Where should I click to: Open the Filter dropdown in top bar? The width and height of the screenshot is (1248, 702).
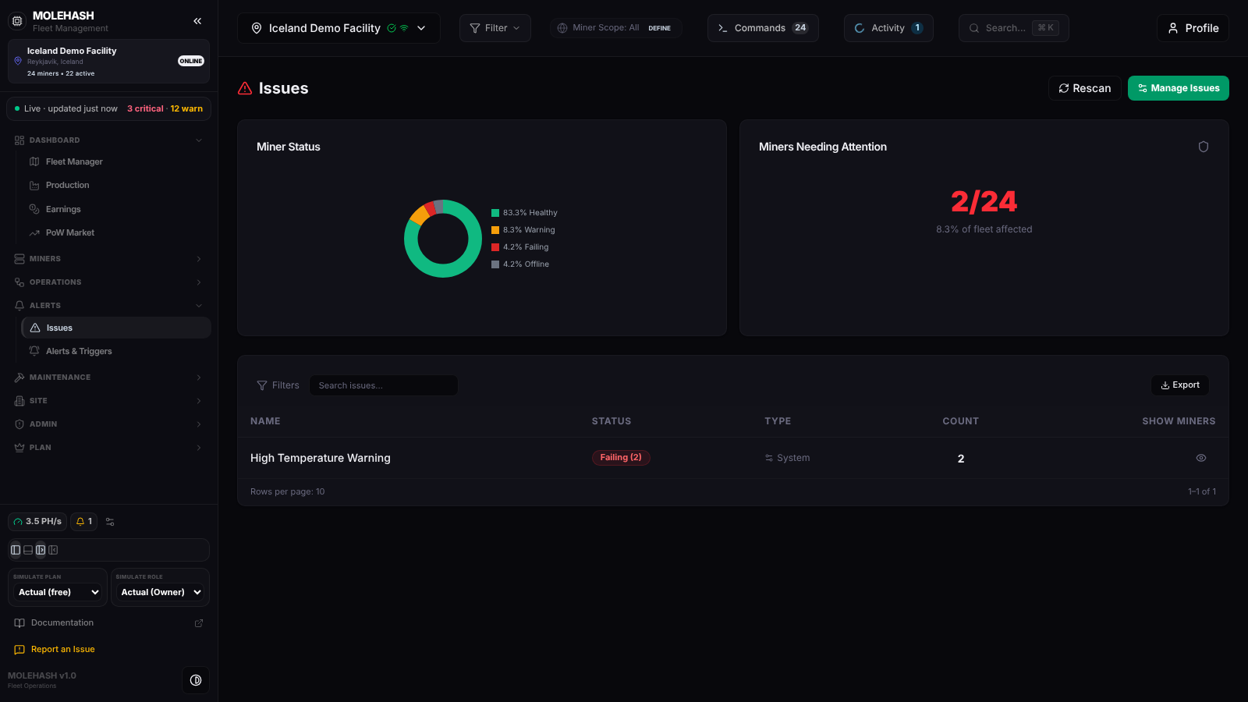coord(495,28)
